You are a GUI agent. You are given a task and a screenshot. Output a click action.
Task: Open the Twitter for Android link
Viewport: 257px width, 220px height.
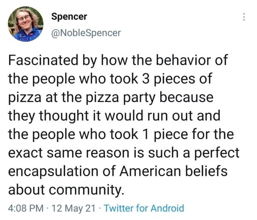point(144,208)
